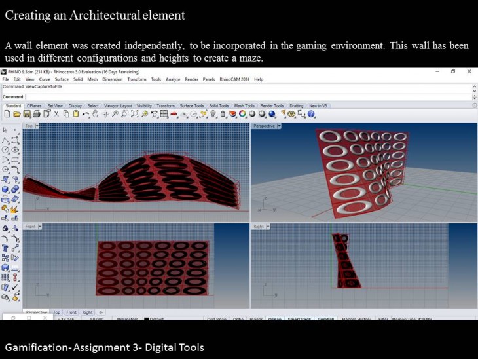This screenshot has height=359, width=478.
Task: Click the Print icon in the toolbar
Action: tap(37, 114)
